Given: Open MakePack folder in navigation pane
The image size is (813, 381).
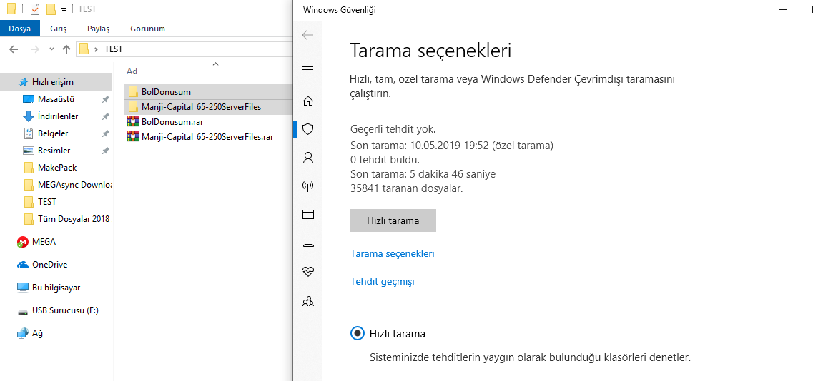Looking at the screenshot, I should (57, 167).
